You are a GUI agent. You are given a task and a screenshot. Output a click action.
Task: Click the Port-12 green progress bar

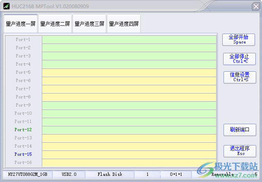129,130
